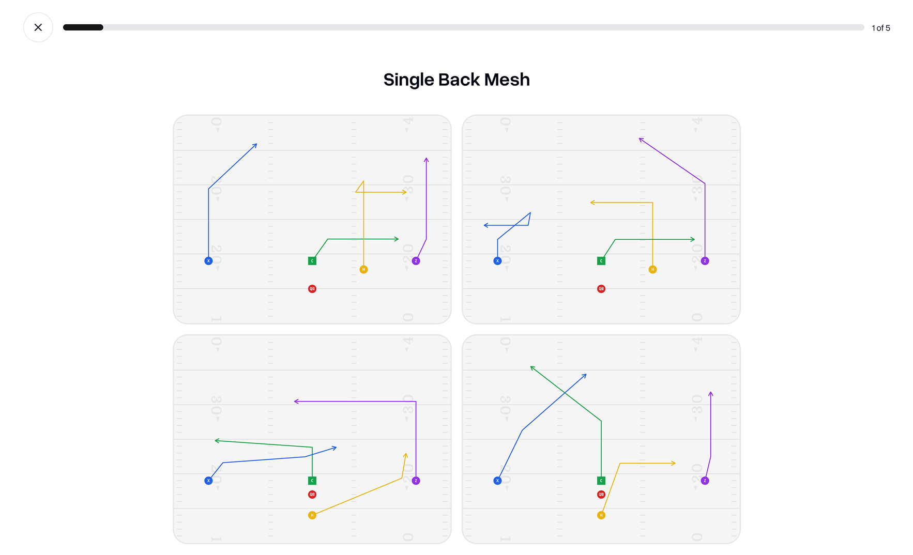Click blue X receiver in bottom-left diagram
Screen dimensions: 913x555
coord(208,481)
